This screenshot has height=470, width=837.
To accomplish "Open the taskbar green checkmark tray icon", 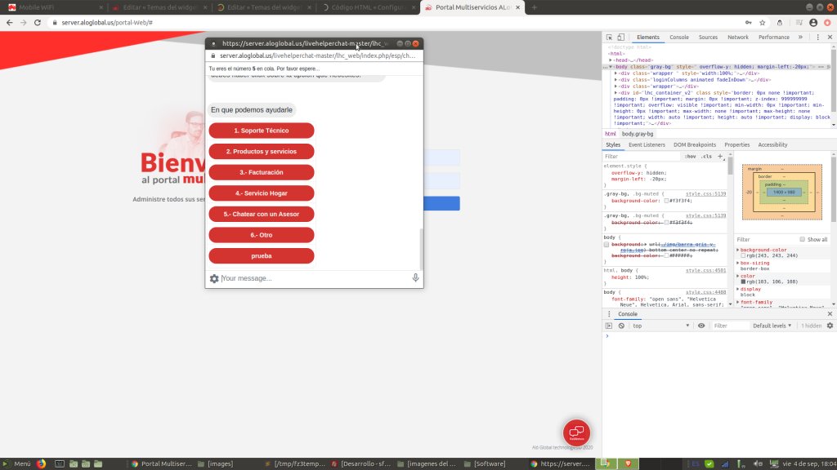I will point(709,463).
